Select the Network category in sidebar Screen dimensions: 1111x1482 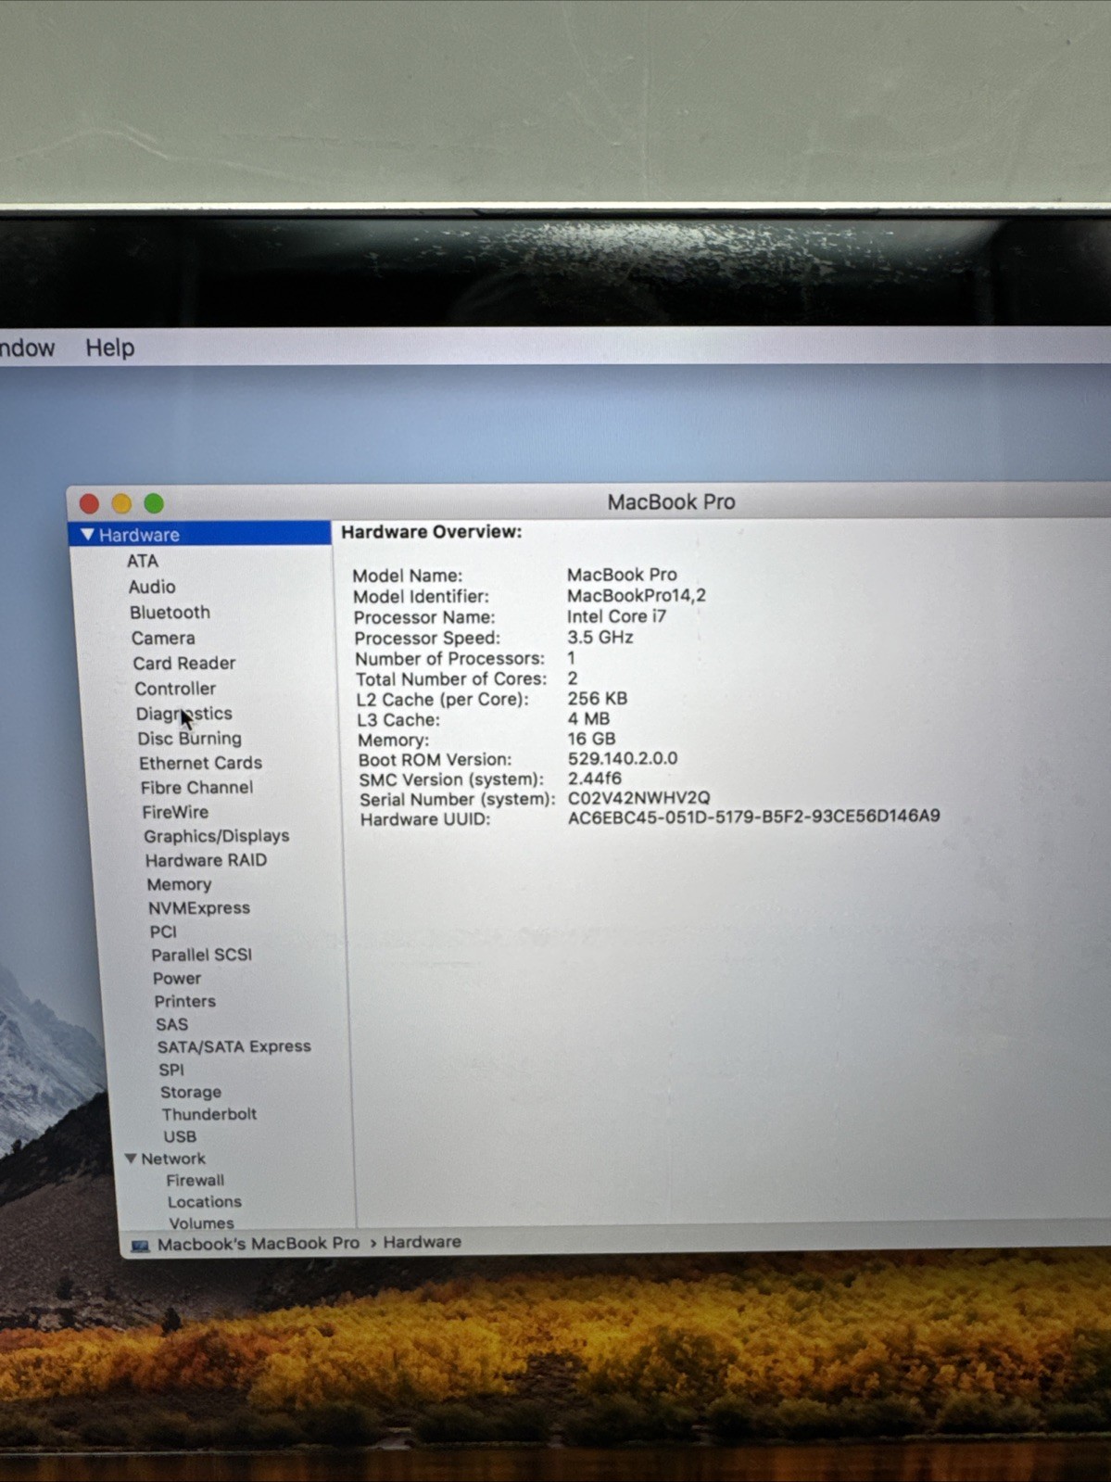tap(173, 1159)
